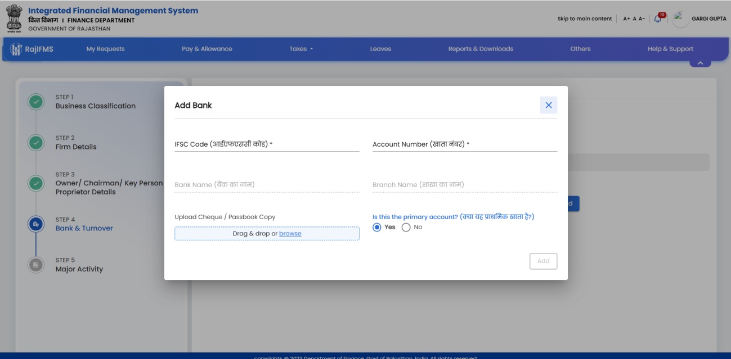The width and height of the screenshot is (731, 359).
Task: Click the IFSC Code input field
Action: click(x=267, y=144)
